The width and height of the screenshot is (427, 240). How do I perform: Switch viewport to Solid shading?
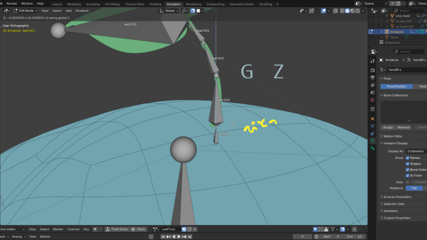click(x=347, y=11)
